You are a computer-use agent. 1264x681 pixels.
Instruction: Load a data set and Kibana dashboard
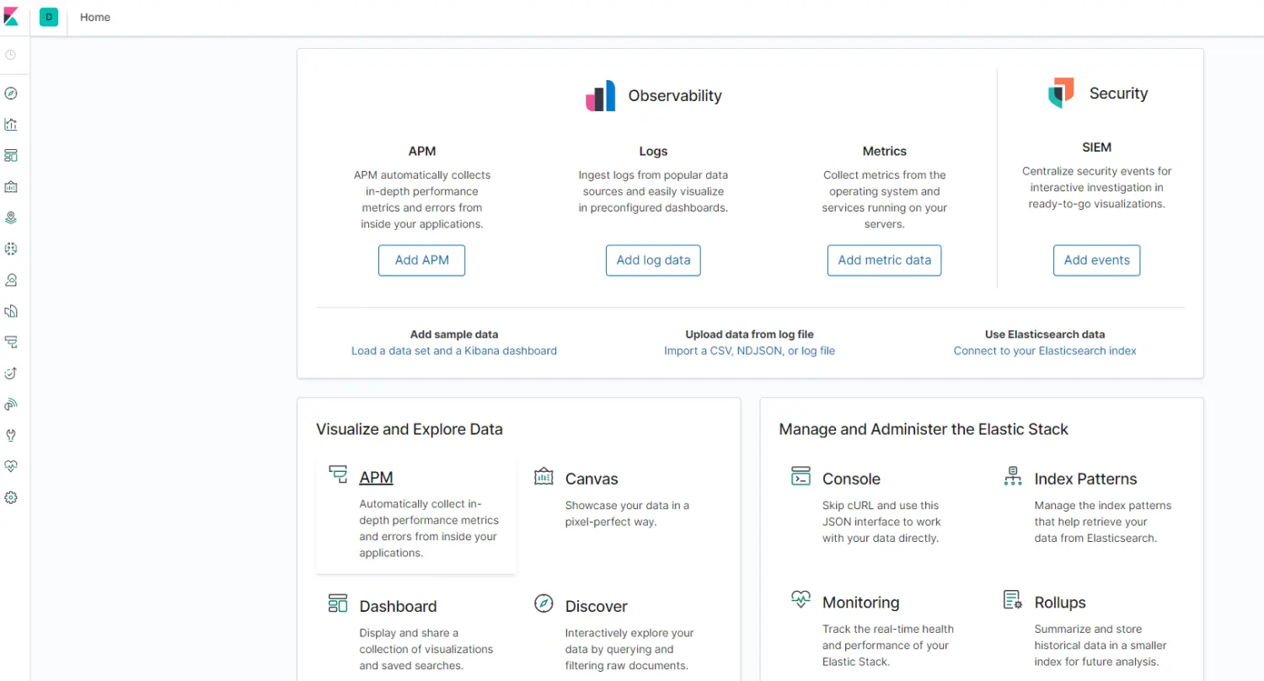coord(454,351)
